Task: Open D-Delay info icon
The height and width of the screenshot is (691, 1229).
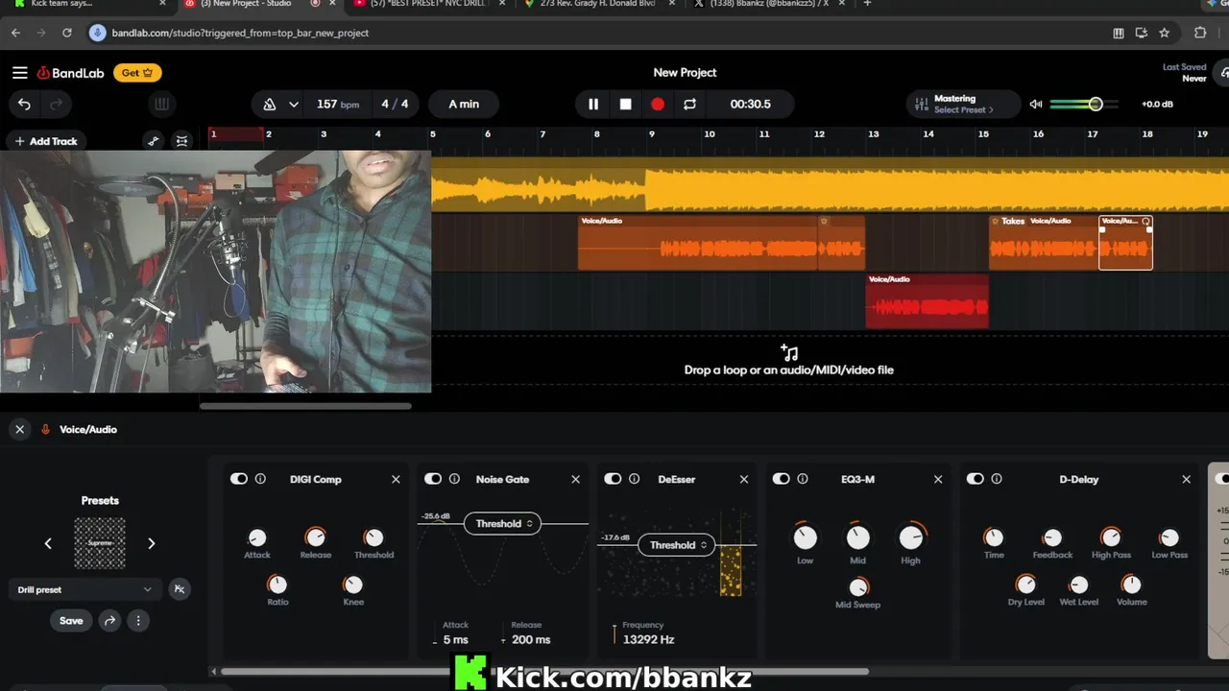Action: coord(997,479)
